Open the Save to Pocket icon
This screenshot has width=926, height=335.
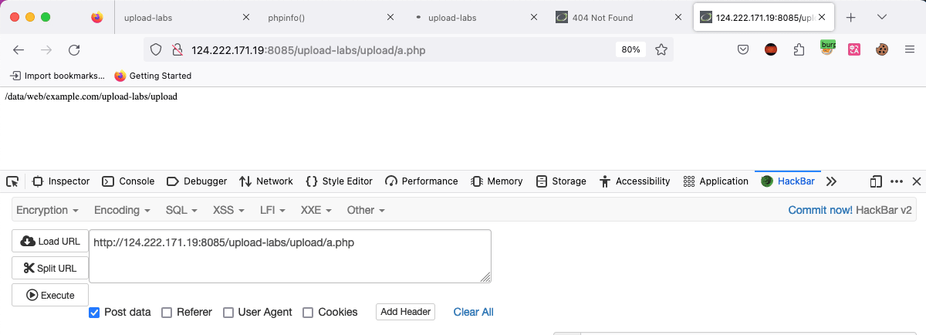742,49
